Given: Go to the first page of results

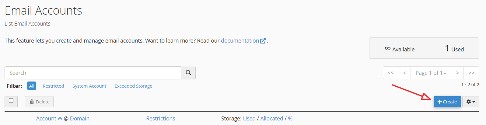Looking at the screenshot, I should [x=390, y=73].
